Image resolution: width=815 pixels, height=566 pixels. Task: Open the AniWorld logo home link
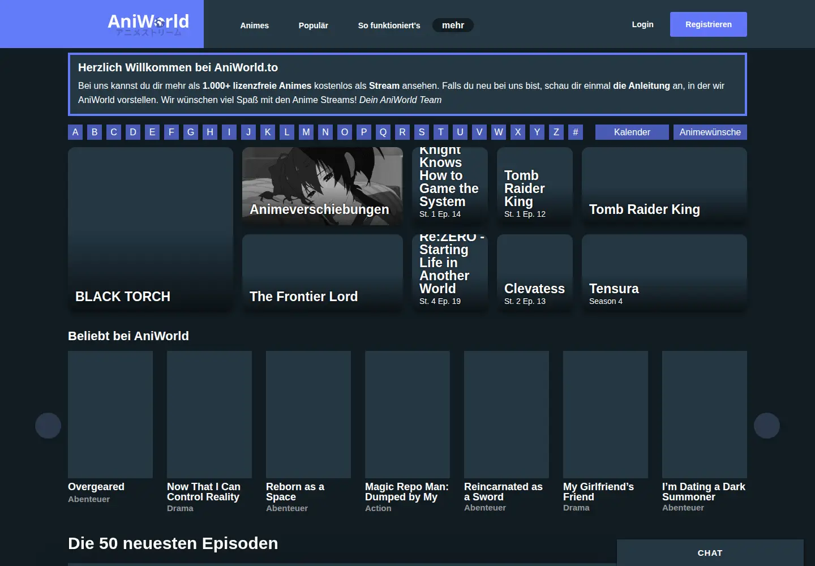148,24
